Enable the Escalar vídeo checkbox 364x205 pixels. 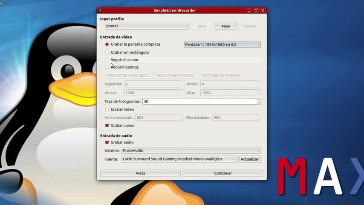pos(107,109)
